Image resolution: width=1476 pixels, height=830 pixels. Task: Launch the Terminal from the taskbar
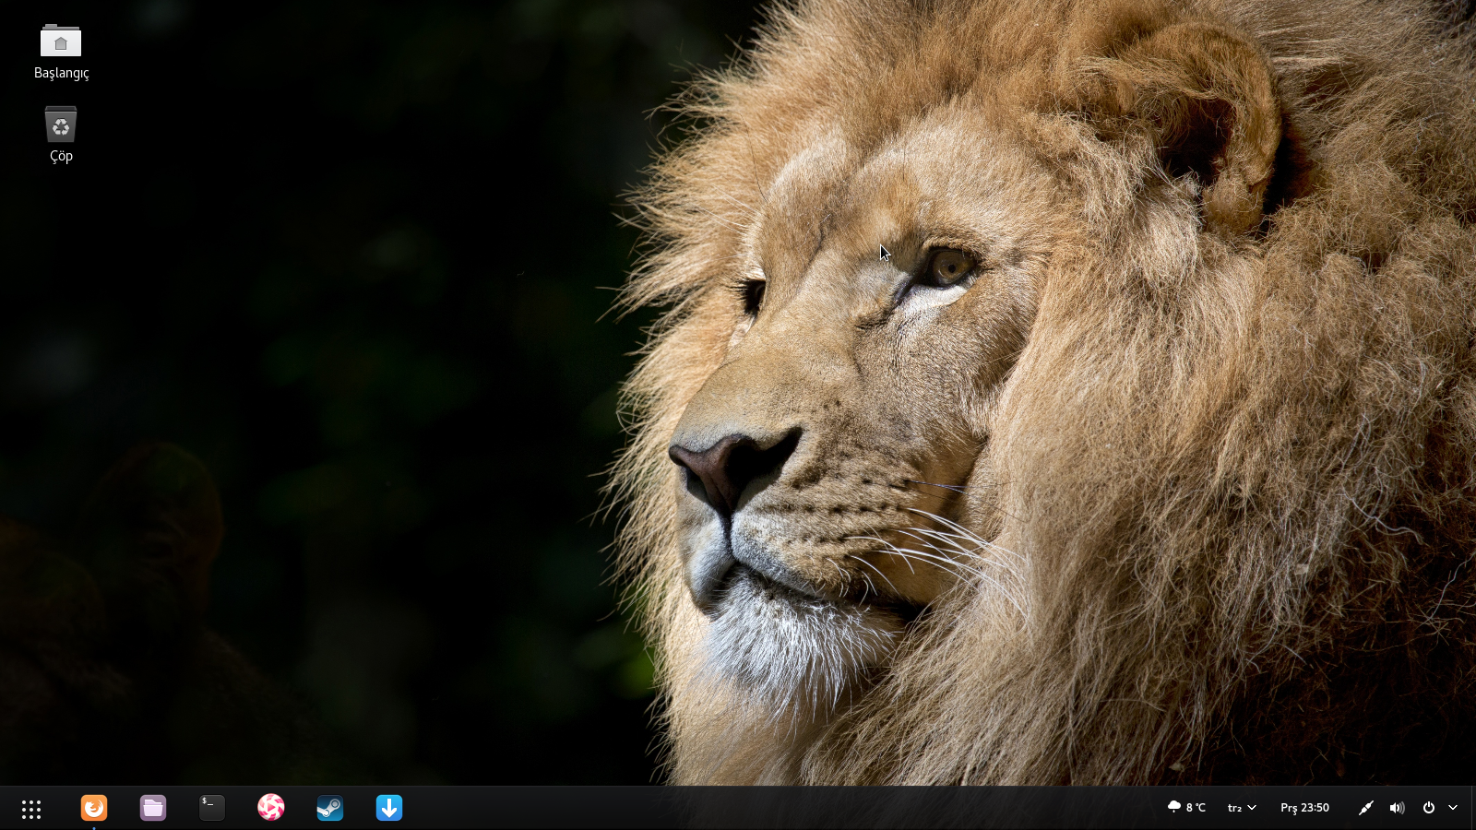212,808
